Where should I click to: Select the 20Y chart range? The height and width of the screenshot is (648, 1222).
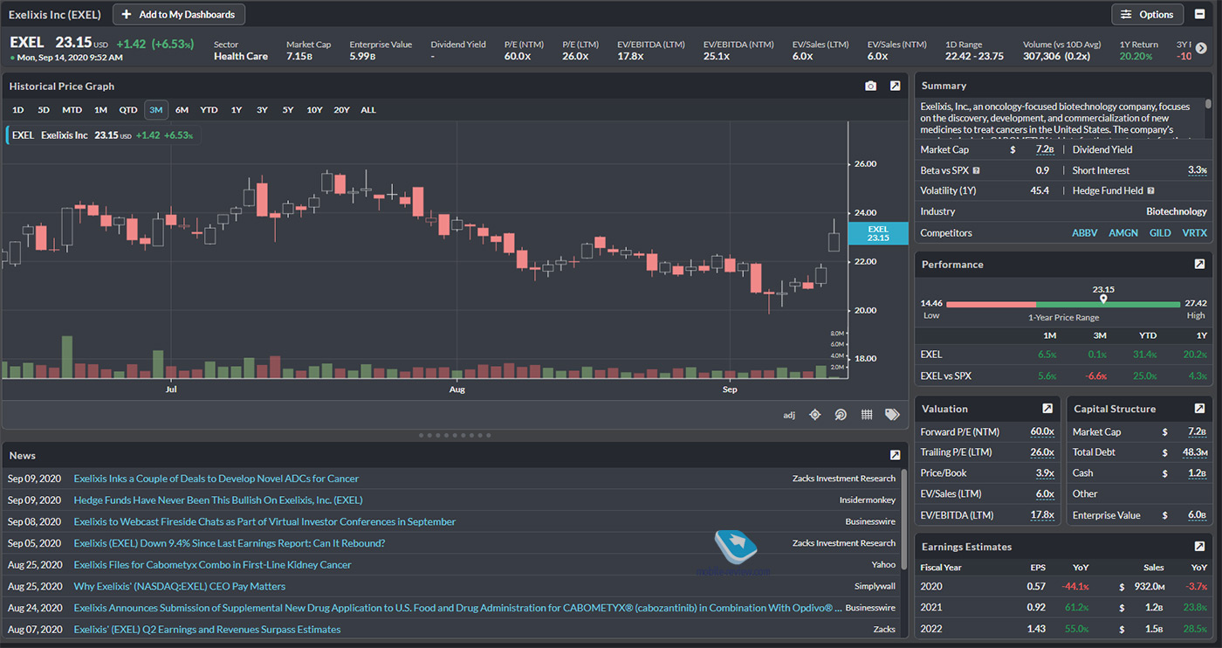click(x=341, y=110)
